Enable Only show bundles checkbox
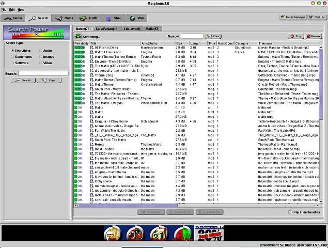Viewport: 328px width, 248px height. pyautogui.click(x=290, y=212)
